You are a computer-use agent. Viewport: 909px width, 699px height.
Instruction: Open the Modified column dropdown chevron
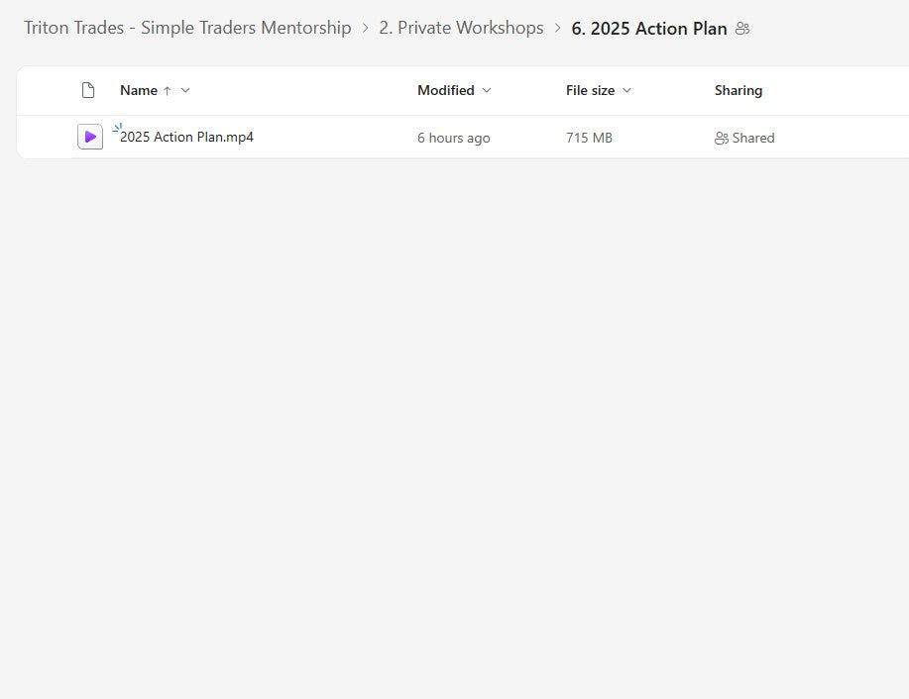[x=486, y=91]
